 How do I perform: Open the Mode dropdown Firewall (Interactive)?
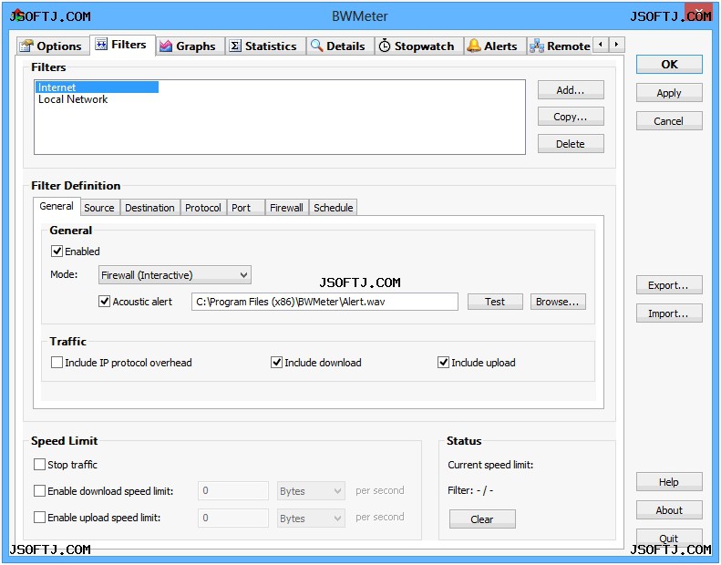point(175,275)
